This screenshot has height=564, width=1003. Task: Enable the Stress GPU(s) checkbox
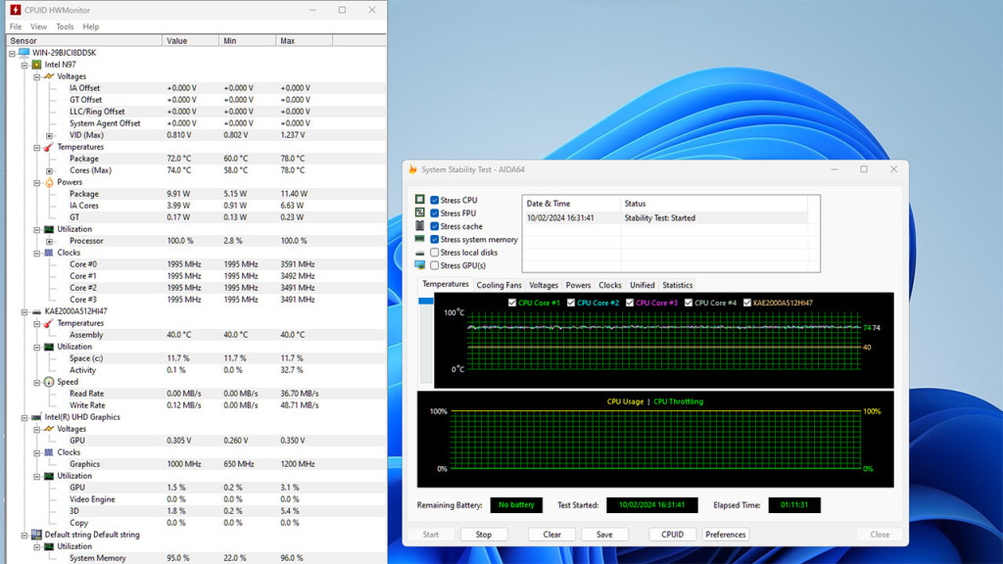pyautogui.click(x=434, y=265)
